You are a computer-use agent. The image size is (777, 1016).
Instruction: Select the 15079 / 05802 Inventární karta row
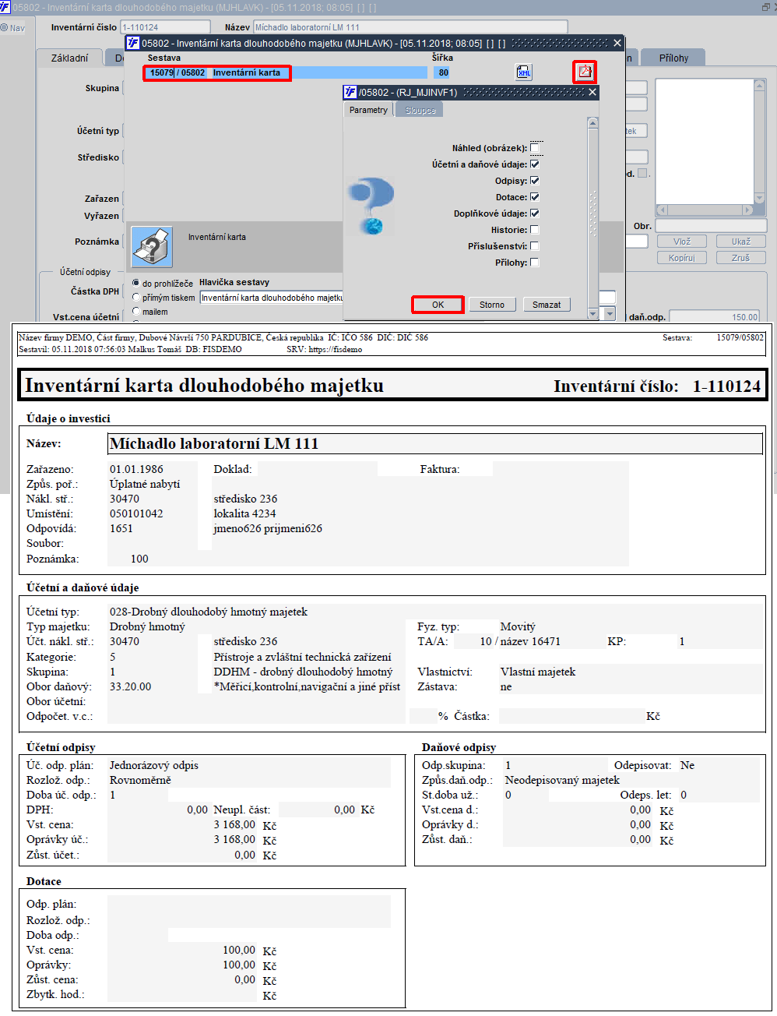[x=285, y=72]
